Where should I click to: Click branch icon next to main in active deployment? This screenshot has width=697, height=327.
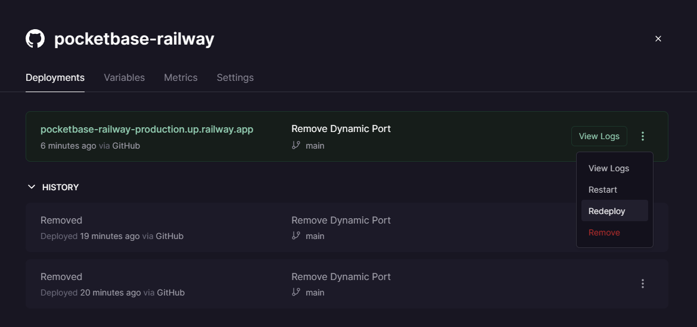pyautogui.click(x=296, y=145)
